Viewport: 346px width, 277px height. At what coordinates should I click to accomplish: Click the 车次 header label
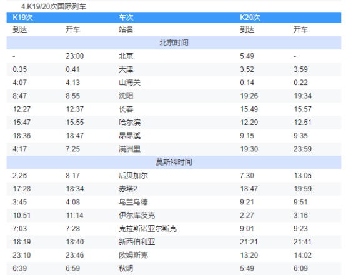[126, 18]
